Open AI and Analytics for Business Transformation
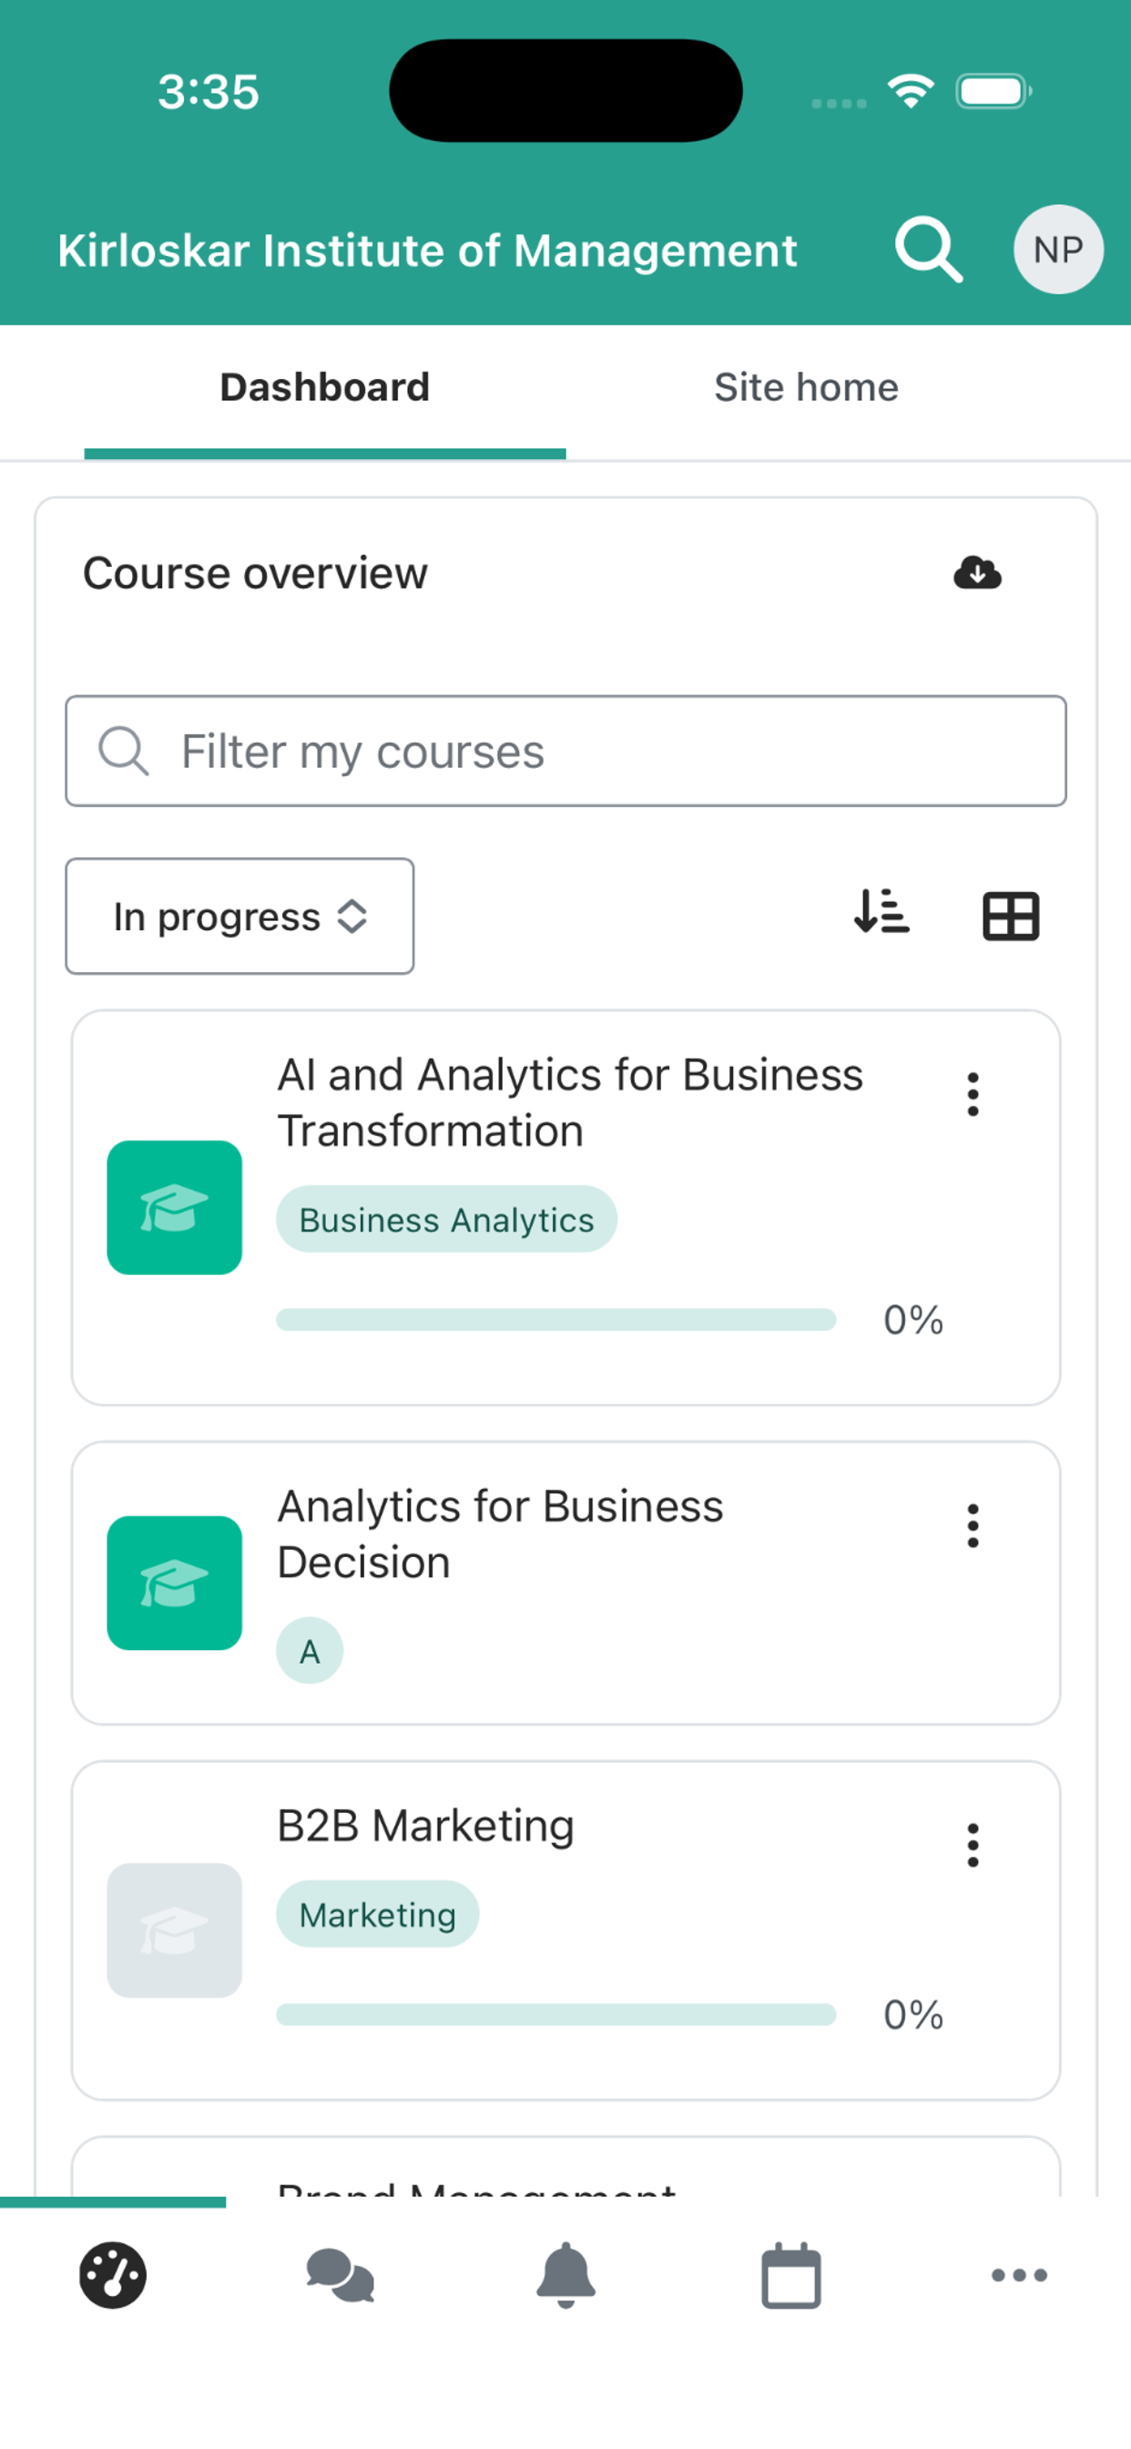 570,1102
